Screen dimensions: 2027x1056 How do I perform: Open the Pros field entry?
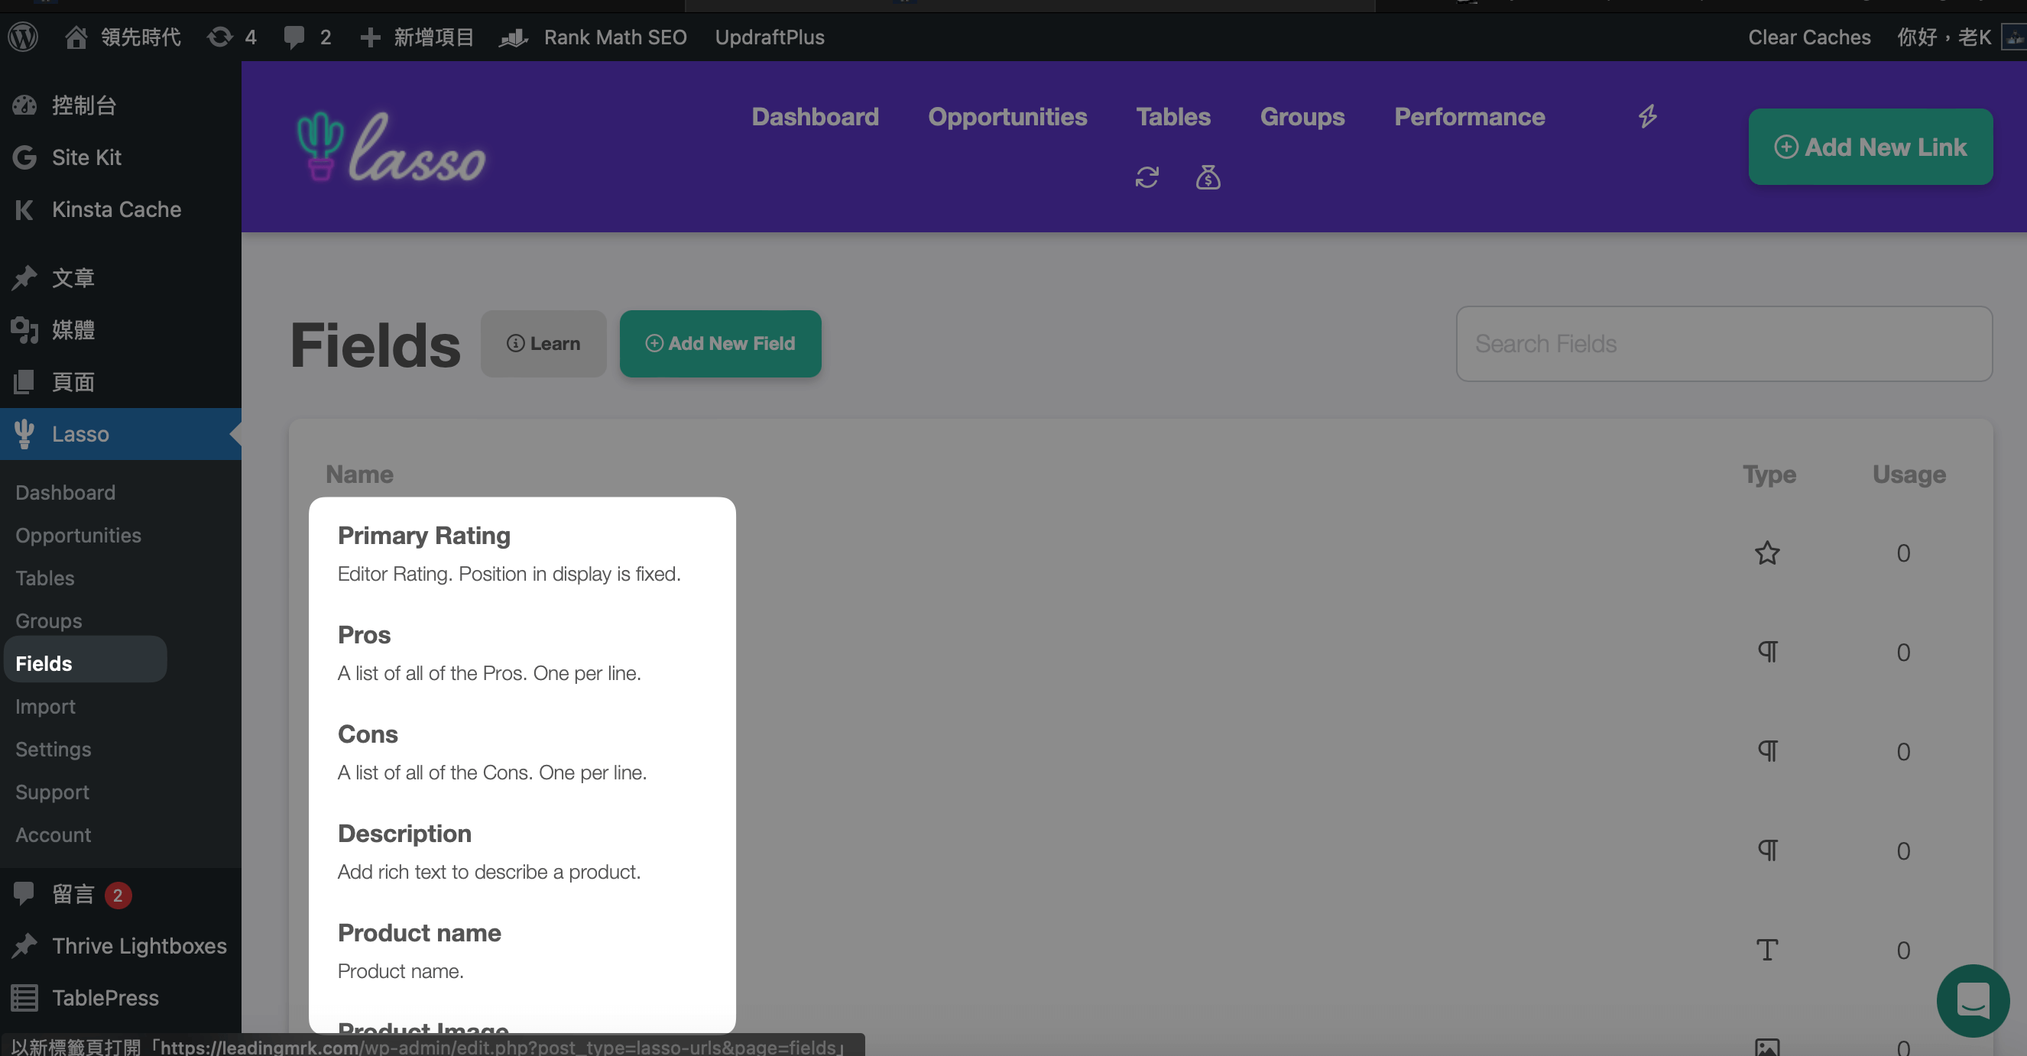[364, 634]
